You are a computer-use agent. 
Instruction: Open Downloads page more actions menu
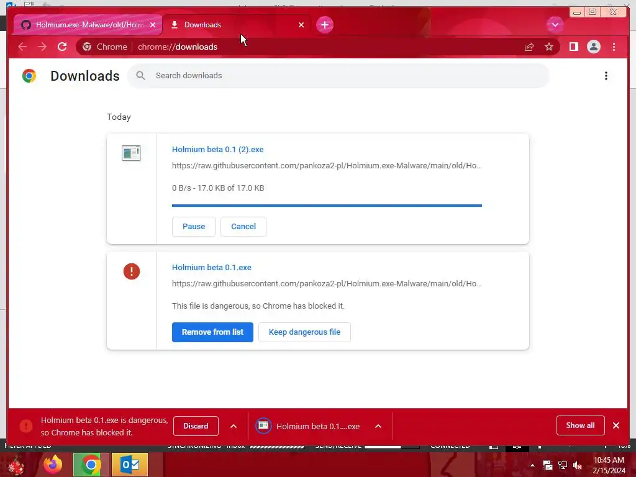point(606,76)
